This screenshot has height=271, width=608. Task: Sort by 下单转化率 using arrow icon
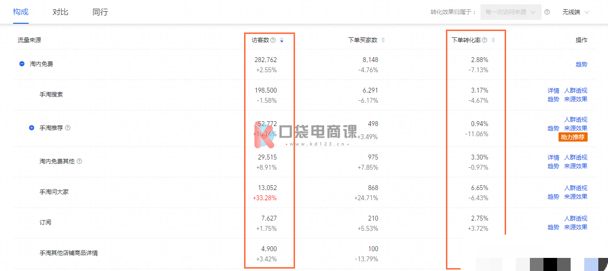tap(493, 40)
